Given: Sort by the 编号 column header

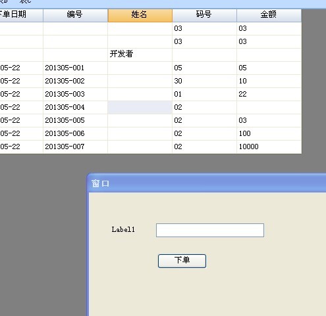Looking at the screenshot, I should 75,14.
